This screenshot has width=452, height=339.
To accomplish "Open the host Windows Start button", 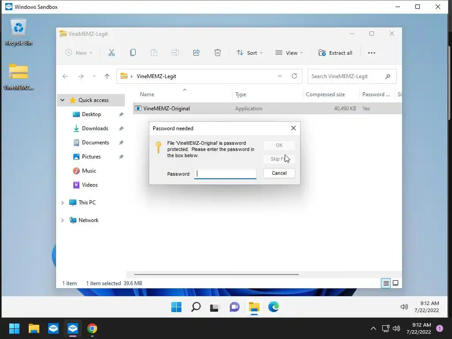I will tap(14, 328).
